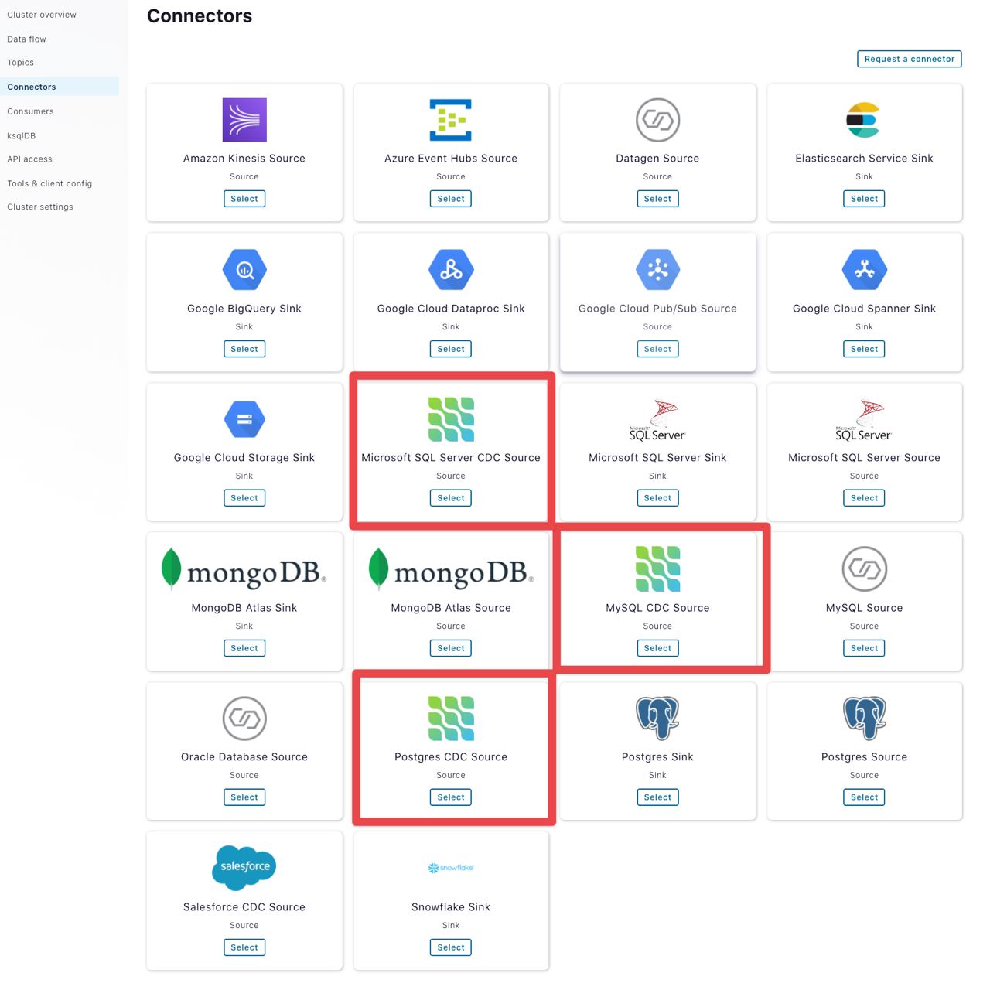Click the Connectors page heading
Image resolution: width=990 pixels, height=990 pixels.
pos(200,16)
